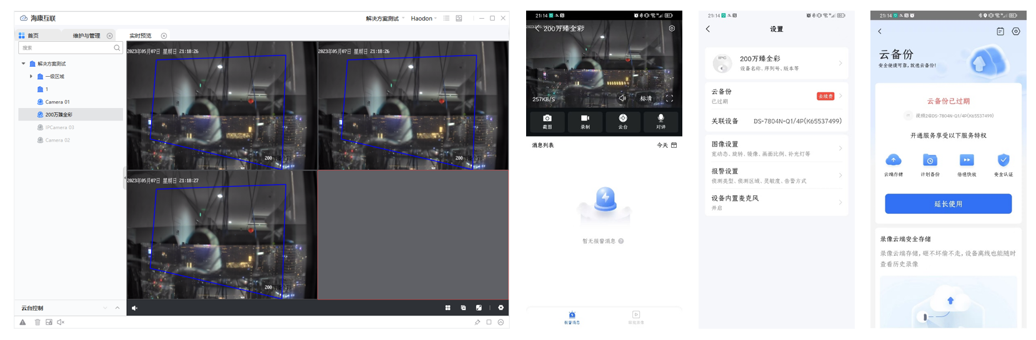The width and height of the screenshot is (1036, 340).
Task: Switch to the 首页 home tab
Action: coord(32,36)
